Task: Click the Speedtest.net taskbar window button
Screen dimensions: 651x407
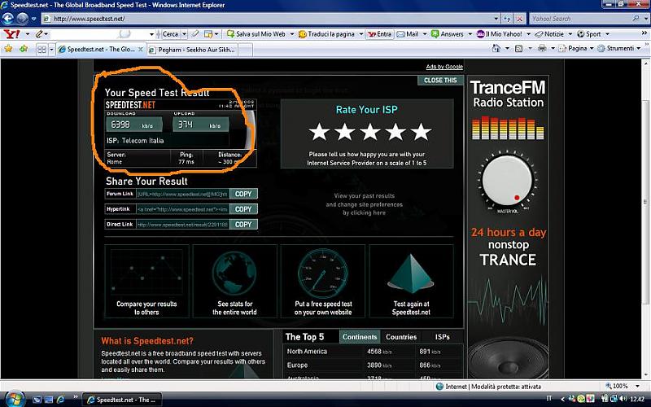Action: point(122,400)
